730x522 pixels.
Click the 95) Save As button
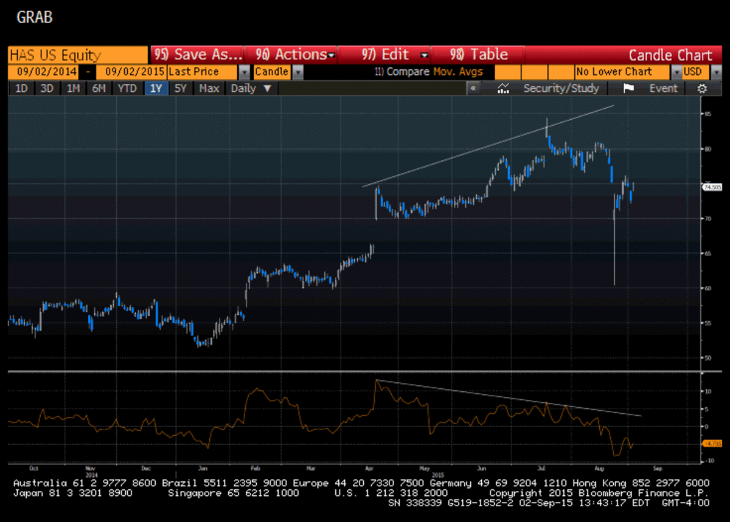point(197,55)
